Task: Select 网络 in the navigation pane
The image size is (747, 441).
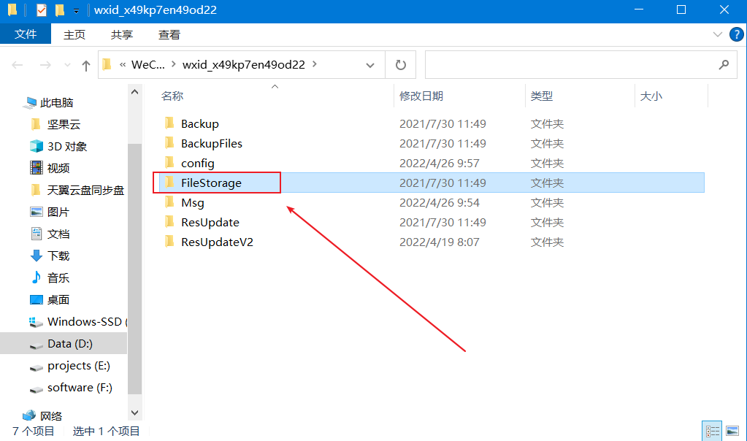Action: coord(50,415)
